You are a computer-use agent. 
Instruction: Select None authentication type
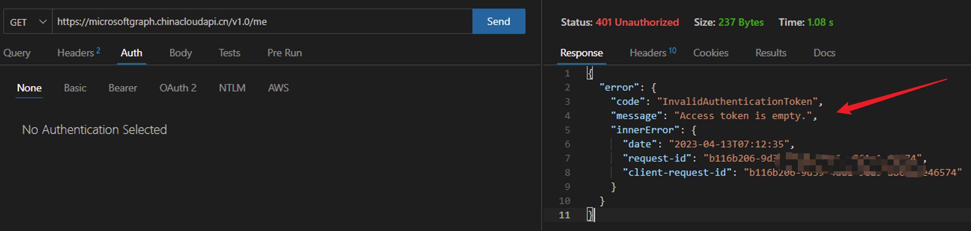(29, 88)
